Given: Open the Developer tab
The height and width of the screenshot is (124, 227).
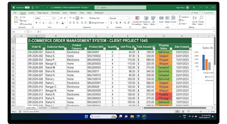Looking at the screenshot, I should (99, 13).
